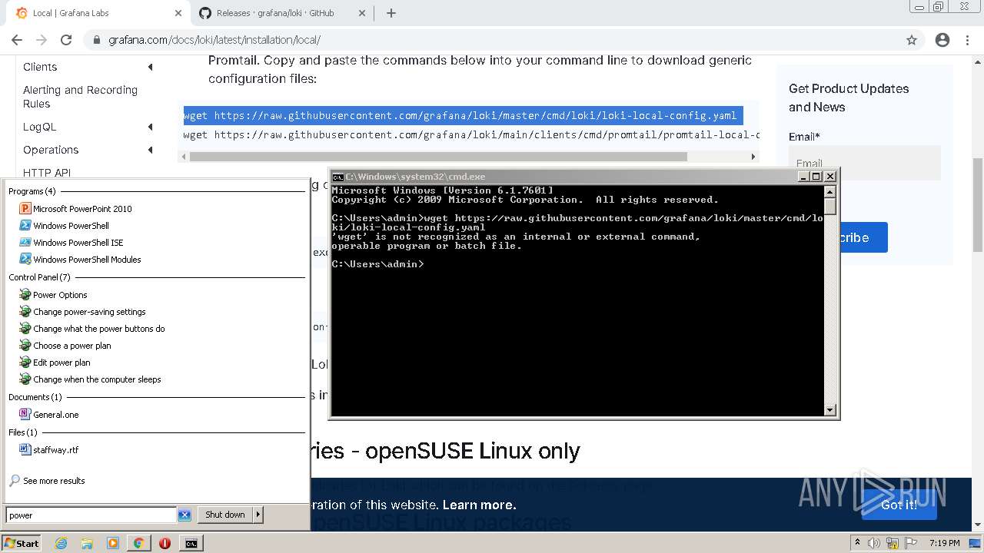The image size is (984, 553).
Task: Click code block horizontal scrollbar thumb
Action: 438,157
